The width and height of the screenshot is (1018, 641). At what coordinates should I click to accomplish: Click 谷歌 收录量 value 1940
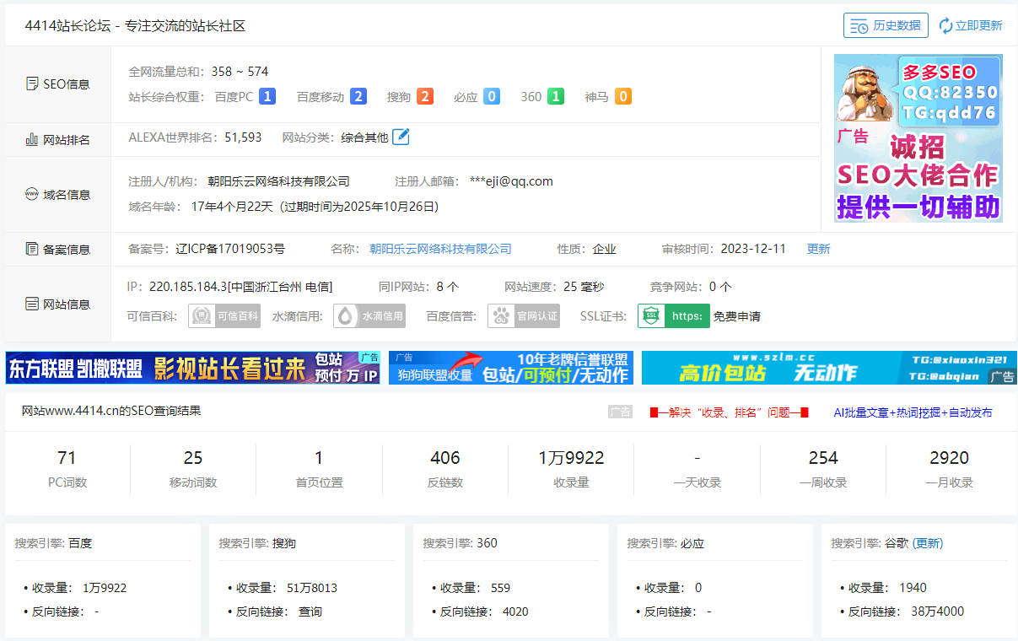point(913,588)
